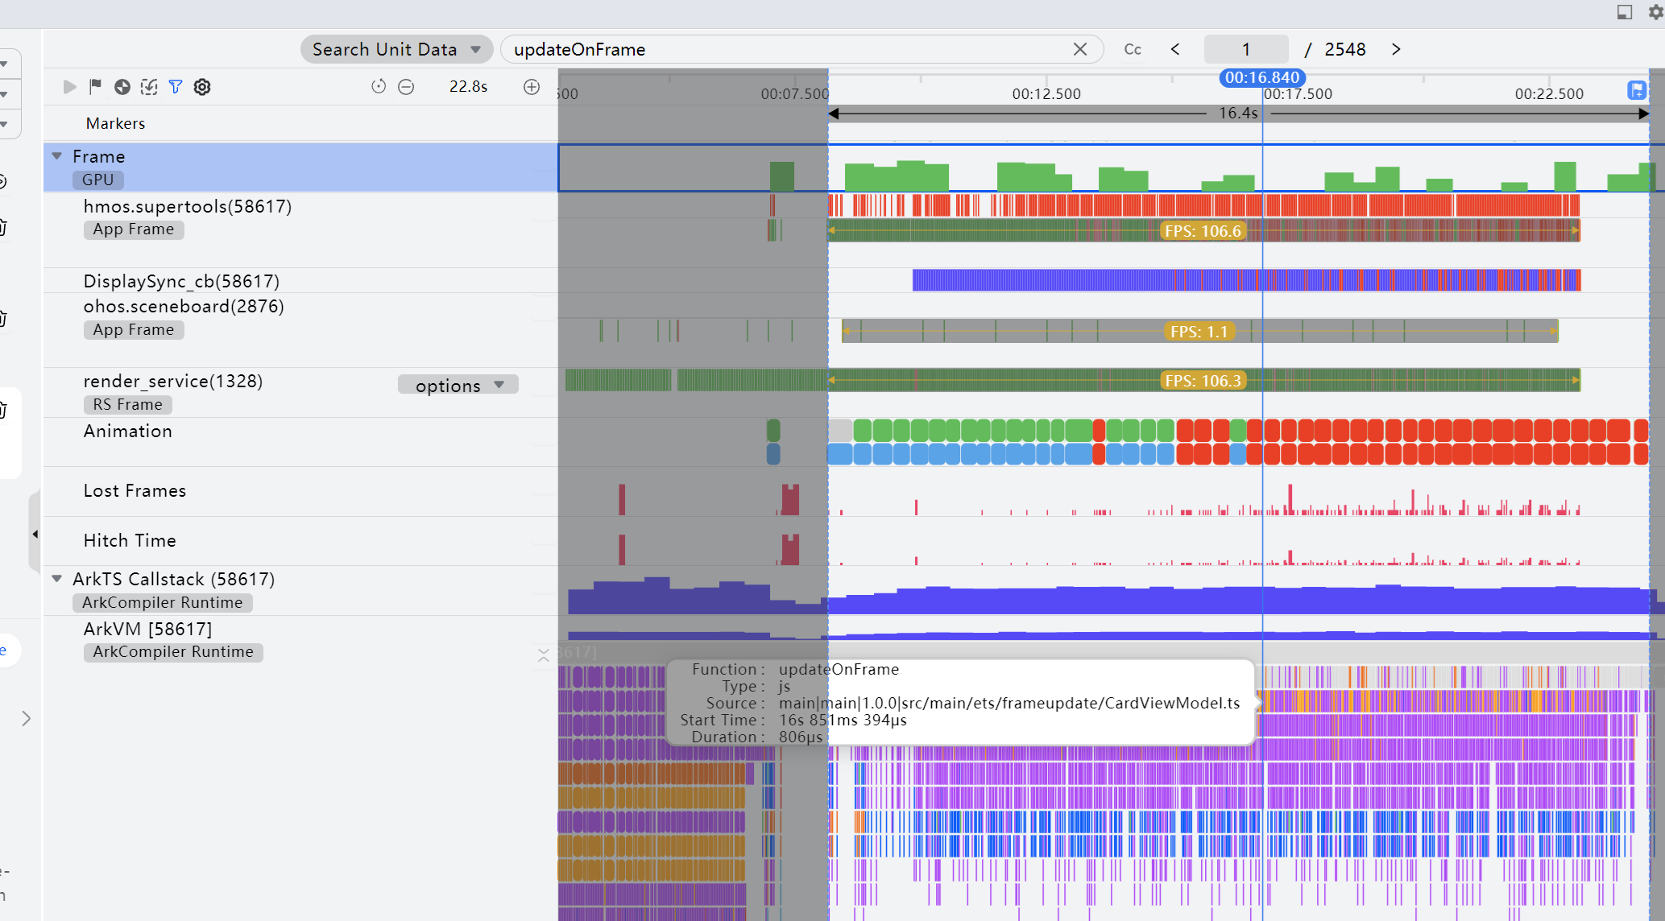The height and width of the screenshot is (921, 1665).
Task: Click the half-filled circle icon in the toolbar
Action: point(122,87)
